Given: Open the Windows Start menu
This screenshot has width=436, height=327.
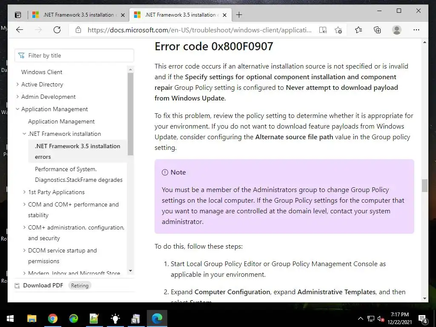Looking at the screenshot, I should coord(10,318).
